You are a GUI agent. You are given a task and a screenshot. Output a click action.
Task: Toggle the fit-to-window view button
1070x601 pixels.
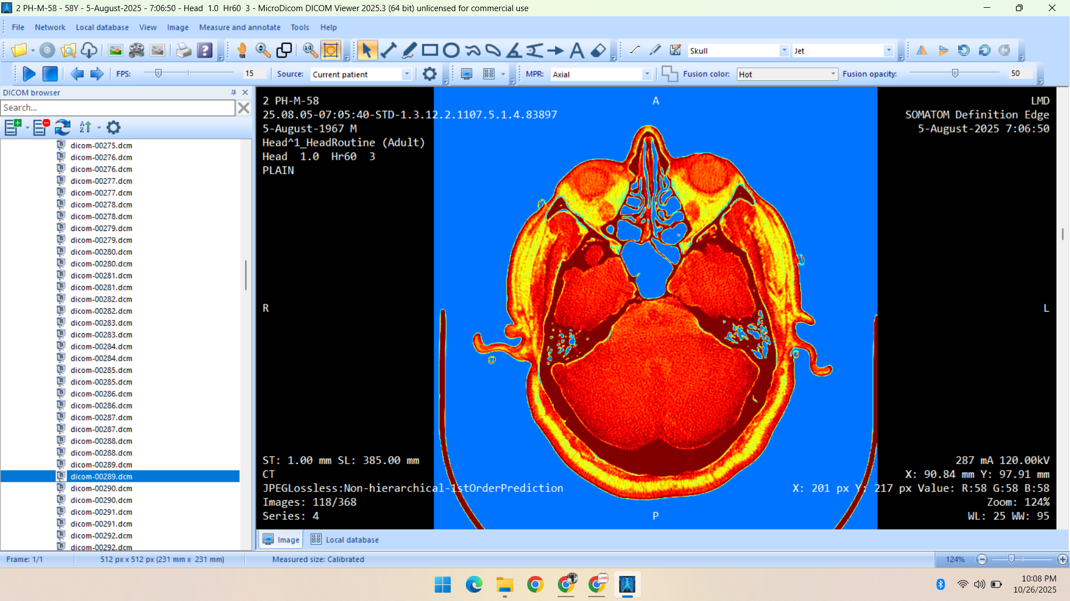330,51
